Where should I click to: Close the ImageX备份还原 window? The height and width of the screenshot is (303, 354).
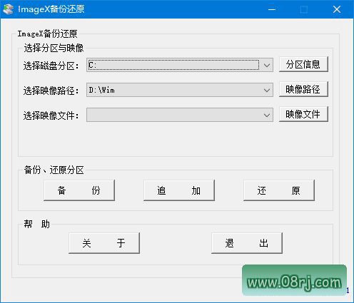337,9
